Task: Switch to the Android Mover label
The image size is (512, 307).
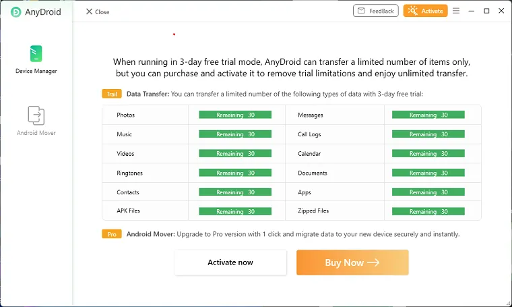Action: pyautogui.click(x=36, y=133)
